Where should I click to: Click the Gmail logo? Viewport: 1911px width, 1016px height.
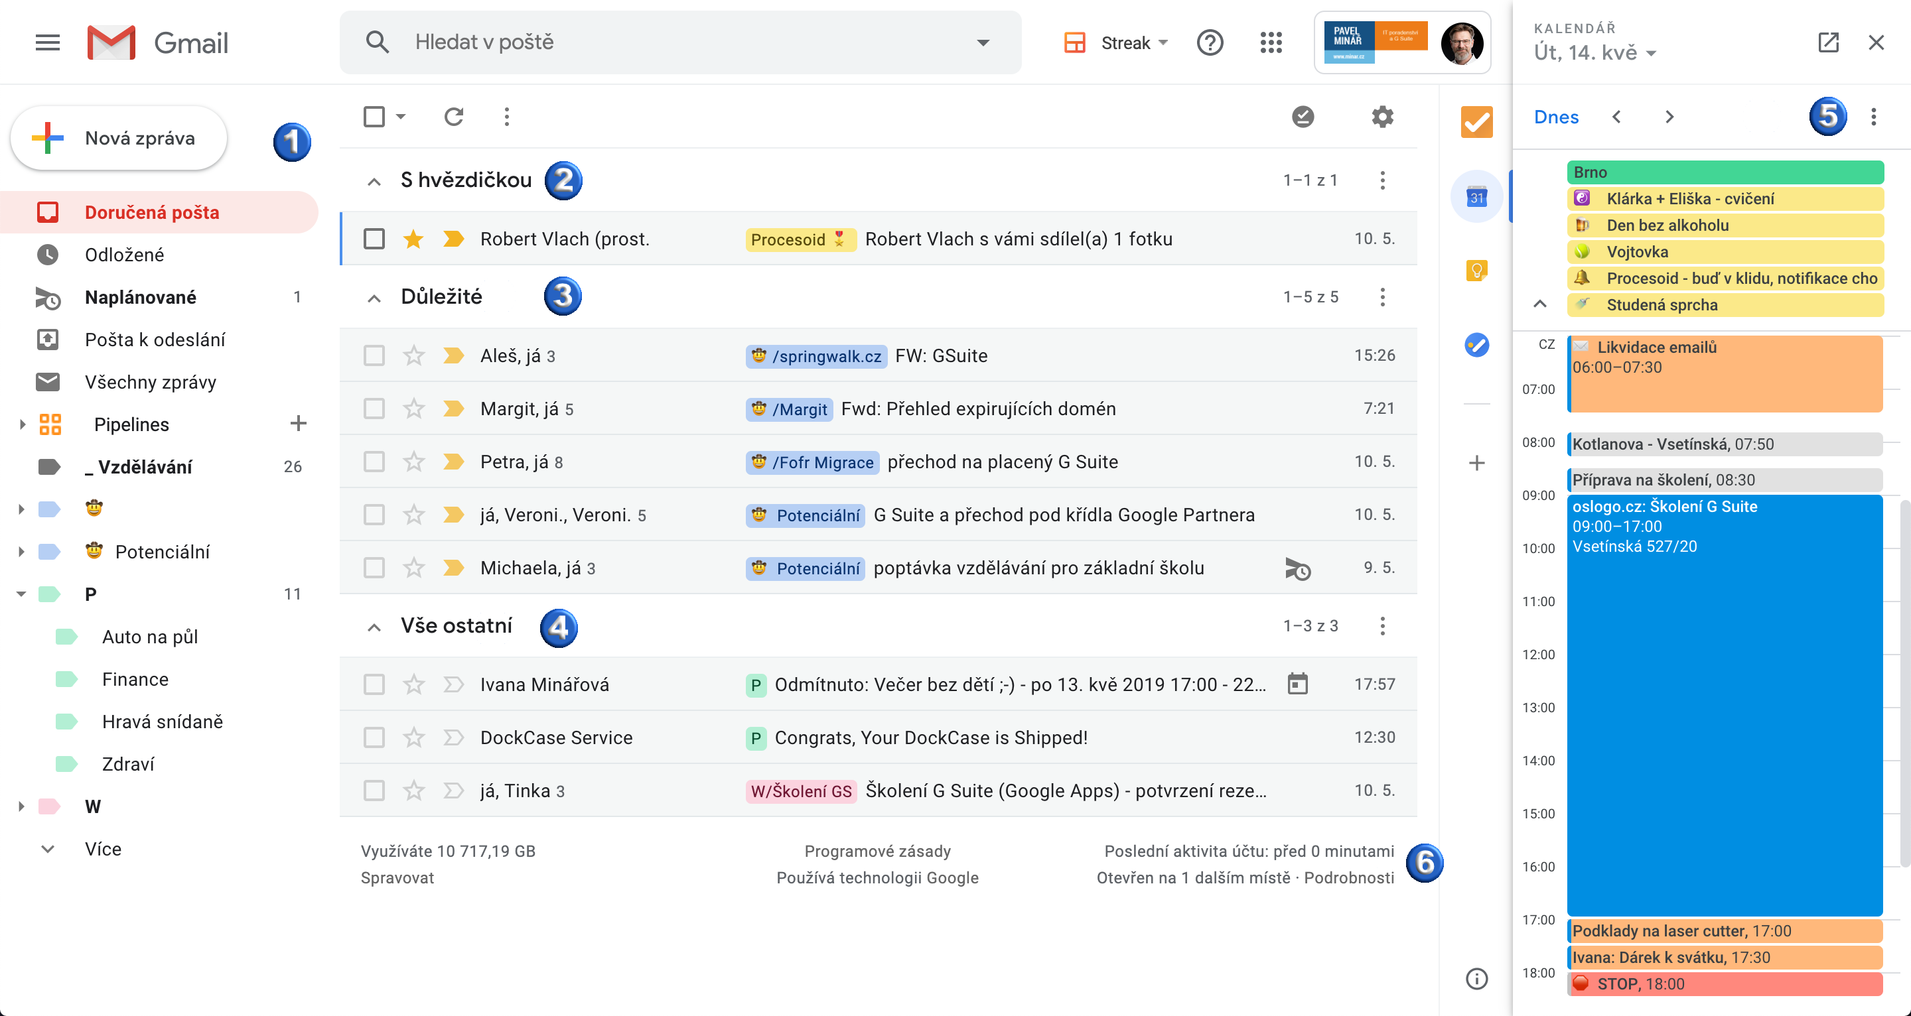click(157, 42)
